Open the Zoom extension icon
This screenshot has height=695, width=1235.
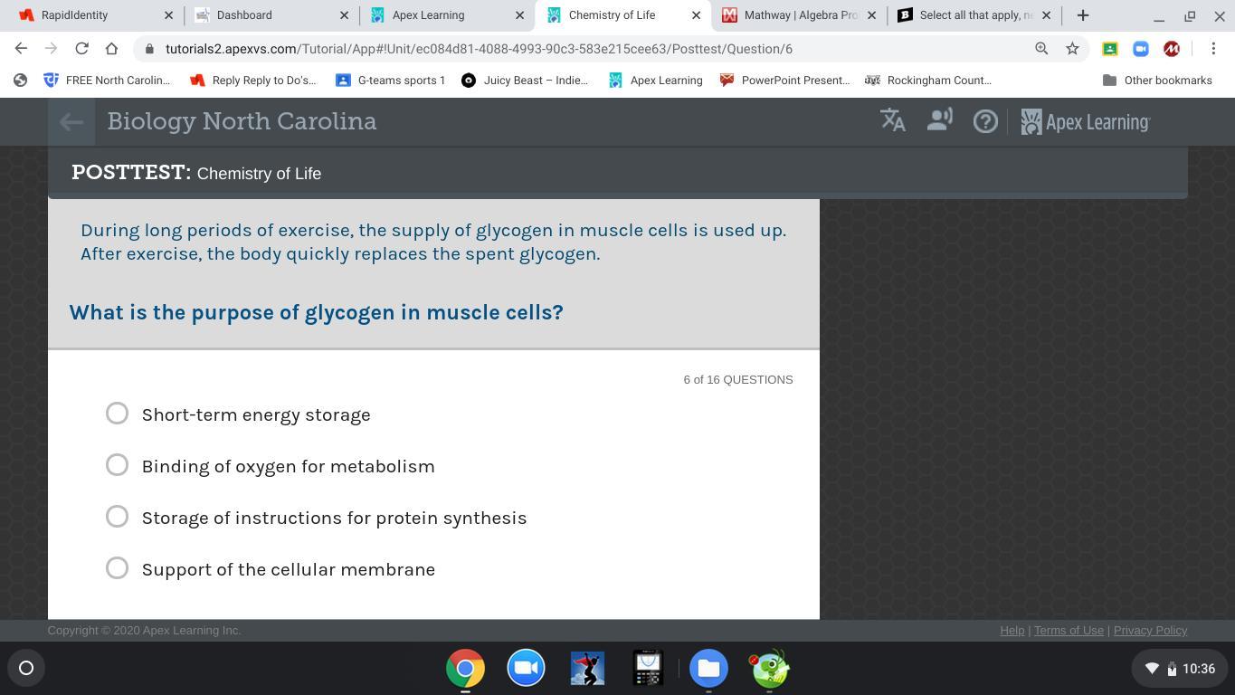[x=1141, y=49]
